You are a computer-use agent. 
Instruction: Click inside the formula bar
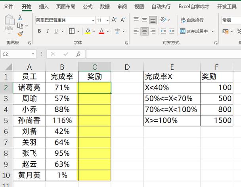pos(164,54)
